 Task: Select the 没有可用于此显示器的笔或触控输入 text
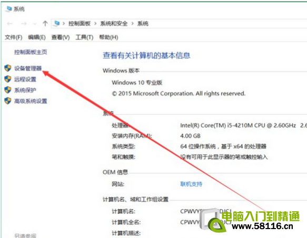pyautogui.click(x=224, y=157)
